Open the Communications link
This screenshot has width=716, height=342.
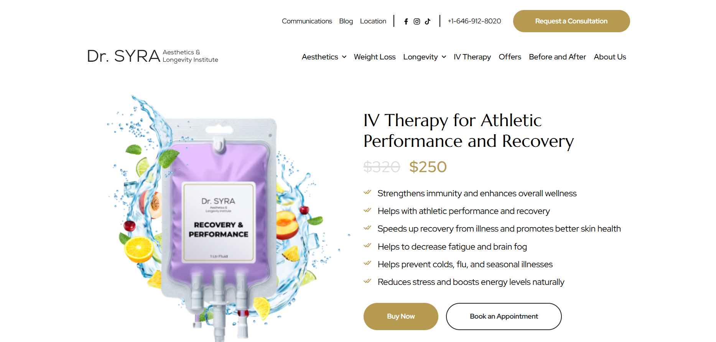pos(307,21)
